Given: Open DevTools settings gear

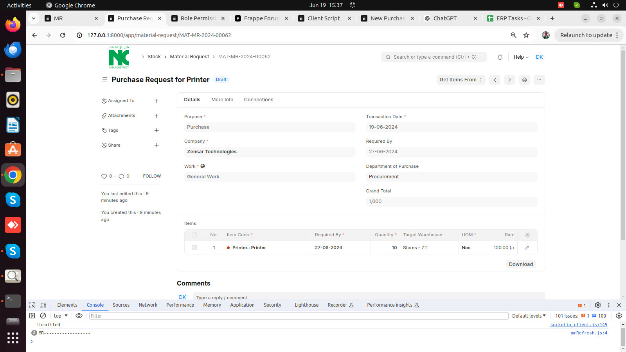Looking at the screenshot, I should point(598,305).
